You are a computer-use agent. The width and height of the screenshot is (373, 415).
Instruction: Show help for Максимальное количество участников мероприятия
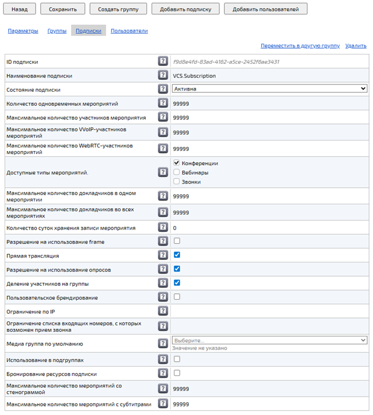tap(163, 117)
